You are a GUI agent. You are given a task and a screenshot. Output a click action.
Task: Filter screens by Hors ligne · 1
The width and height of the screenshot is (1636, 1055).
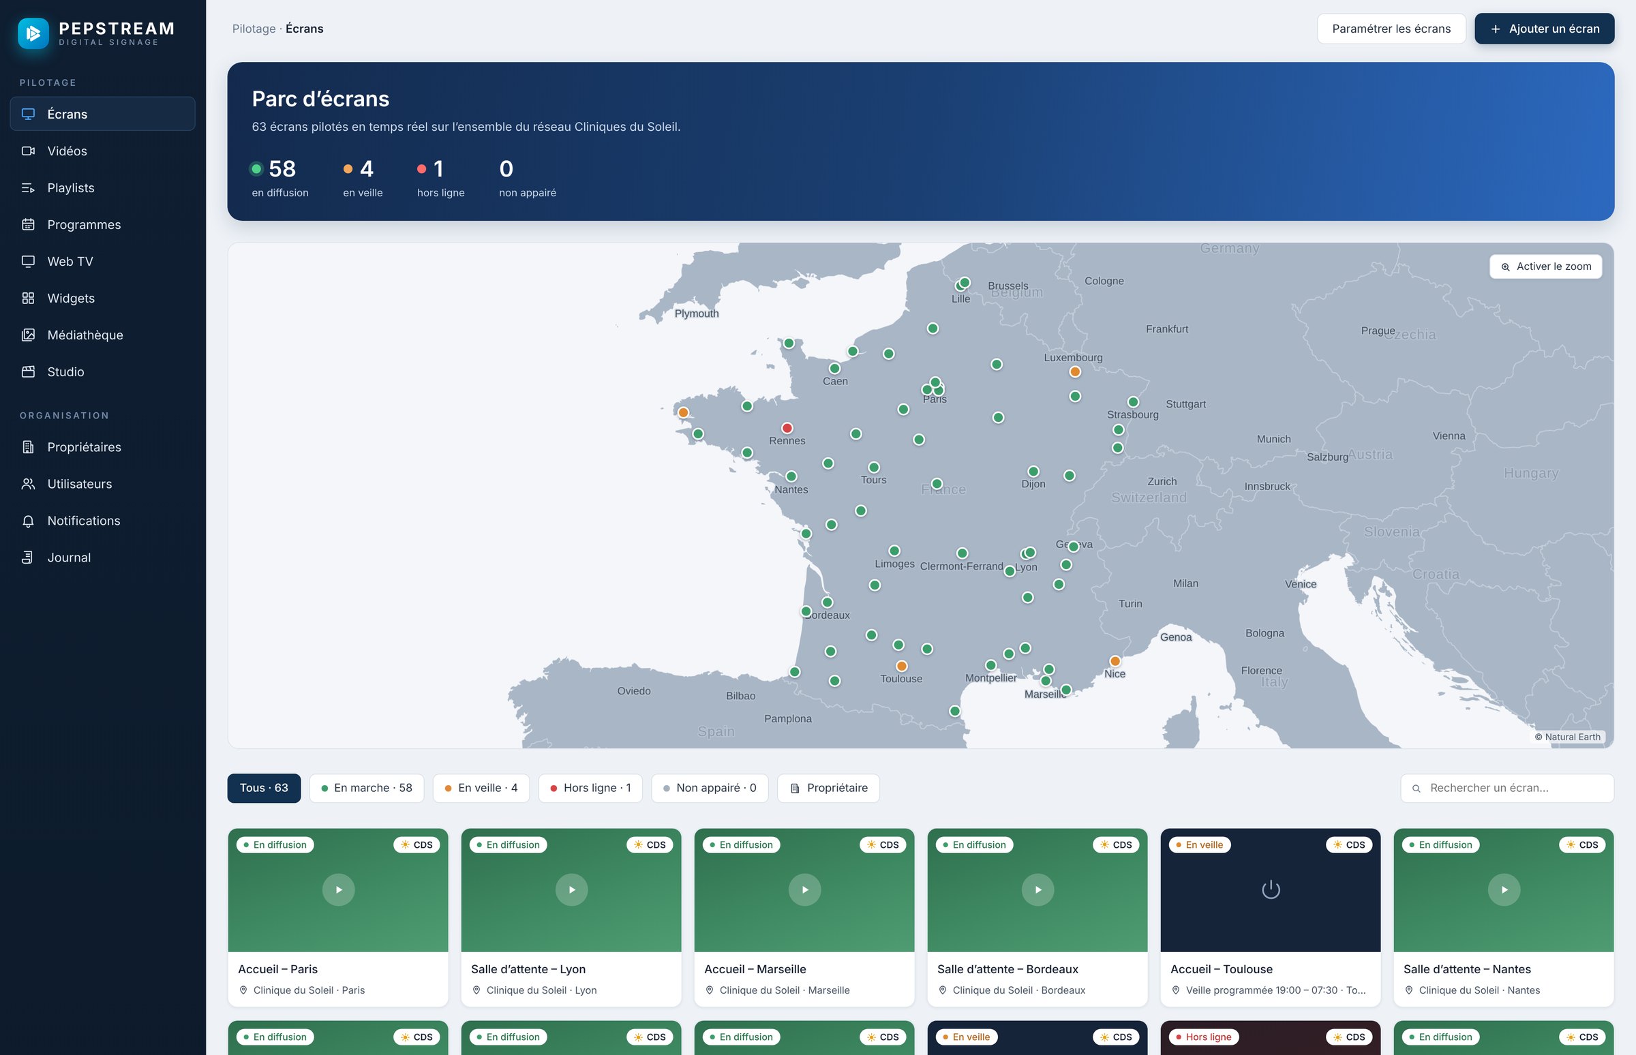click(x=590, y=788)
